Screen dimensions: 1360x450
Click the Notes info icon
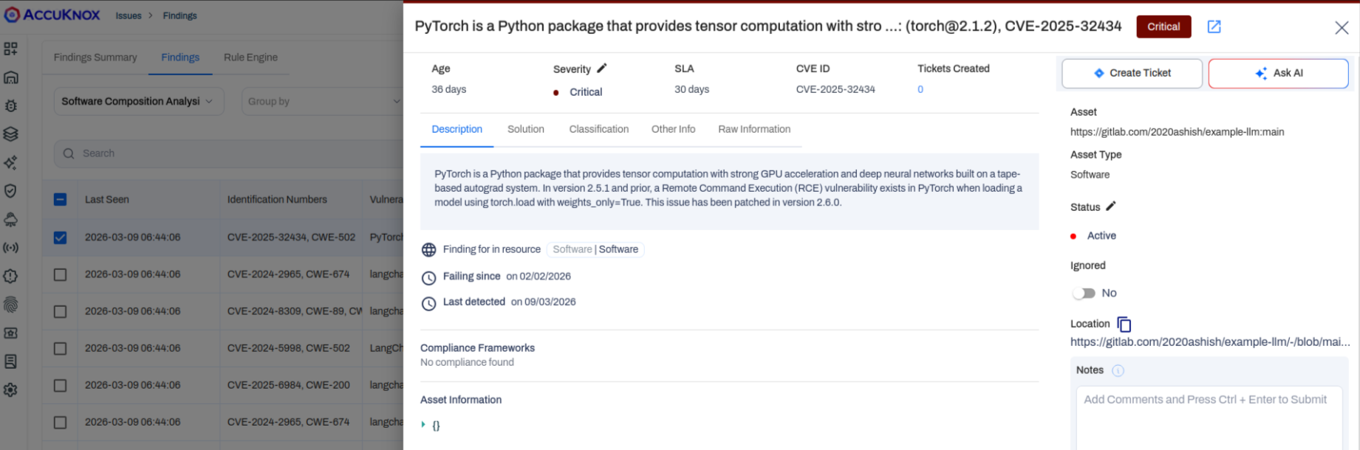coord(1118,370)
